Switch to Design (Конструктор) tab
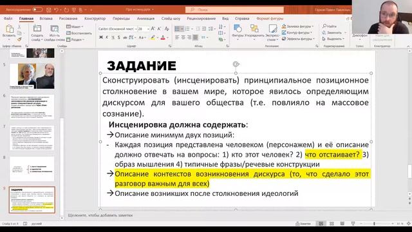Screen dimensions: 412x232 pos(95,19)
